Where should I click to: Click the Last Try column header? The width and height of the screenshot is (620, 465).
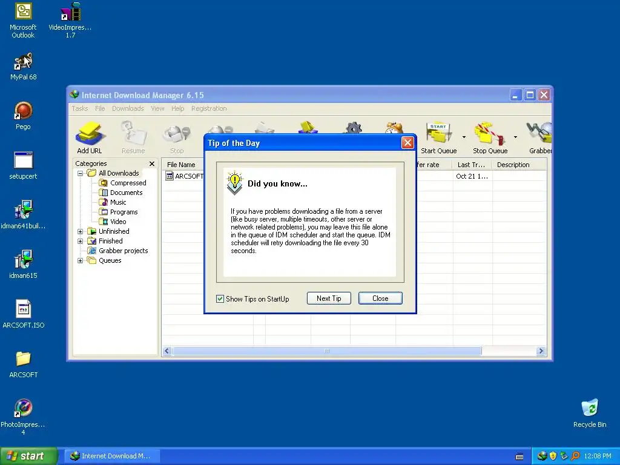pyautogui.click(x=472, y=165)
